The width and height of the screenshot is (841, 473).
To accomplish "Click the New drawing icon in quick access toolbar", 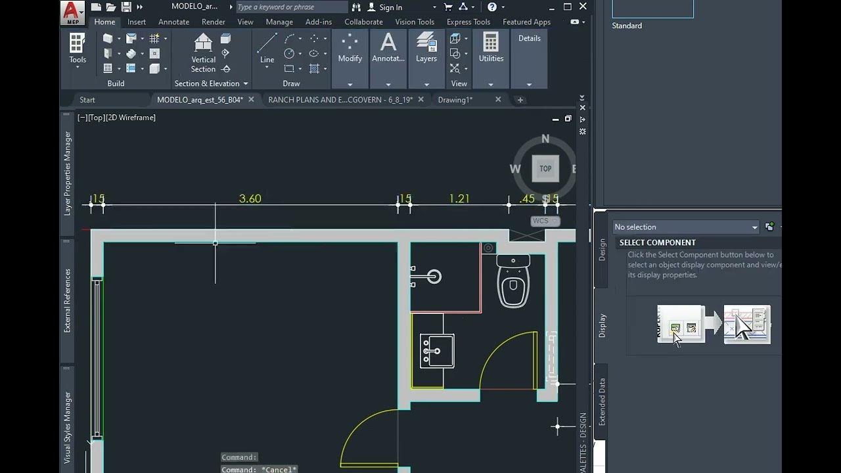I will point(96,7).
